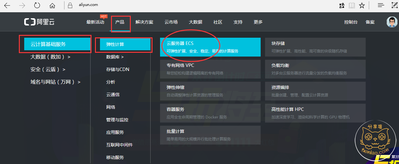Viewport: 399px width, 164px height.
Task: Open the browser hub lines icon
Action: (381, 5)
